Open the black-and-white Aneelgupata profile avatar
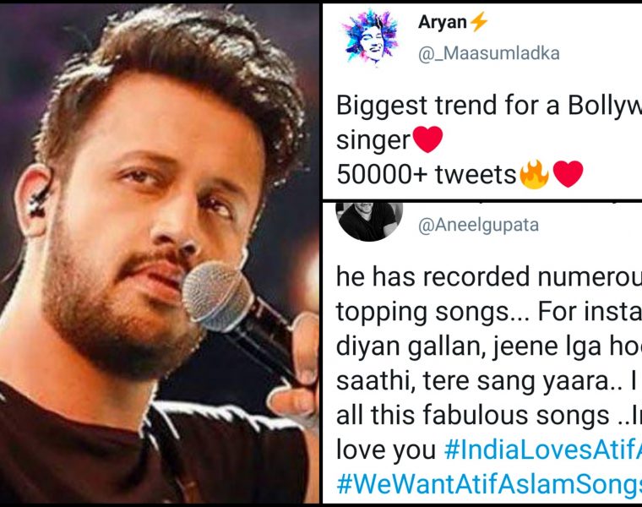This screenshot has height=507, width=642. (369, 221)
